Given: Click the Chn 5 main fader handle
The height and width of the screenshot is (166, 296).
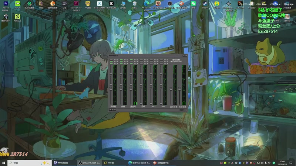Looking at the screenshot, I should 151,104.
